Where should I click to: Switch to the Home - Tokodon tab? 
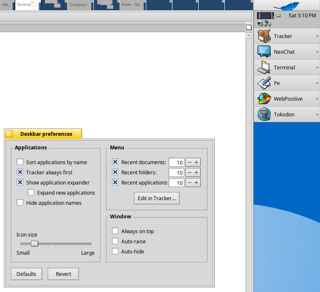coord(131,5)
